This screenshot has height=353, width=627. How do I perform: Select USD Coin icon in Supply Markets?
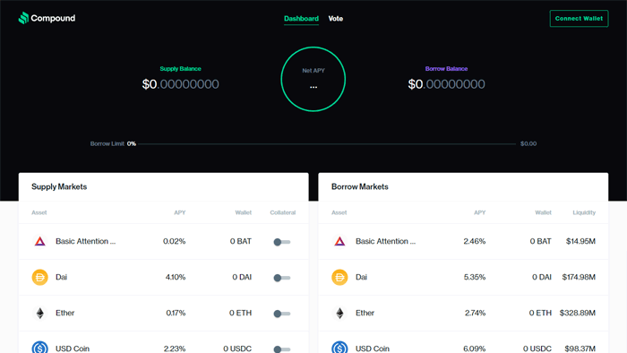pyautogui.click(x=39, y=347)
